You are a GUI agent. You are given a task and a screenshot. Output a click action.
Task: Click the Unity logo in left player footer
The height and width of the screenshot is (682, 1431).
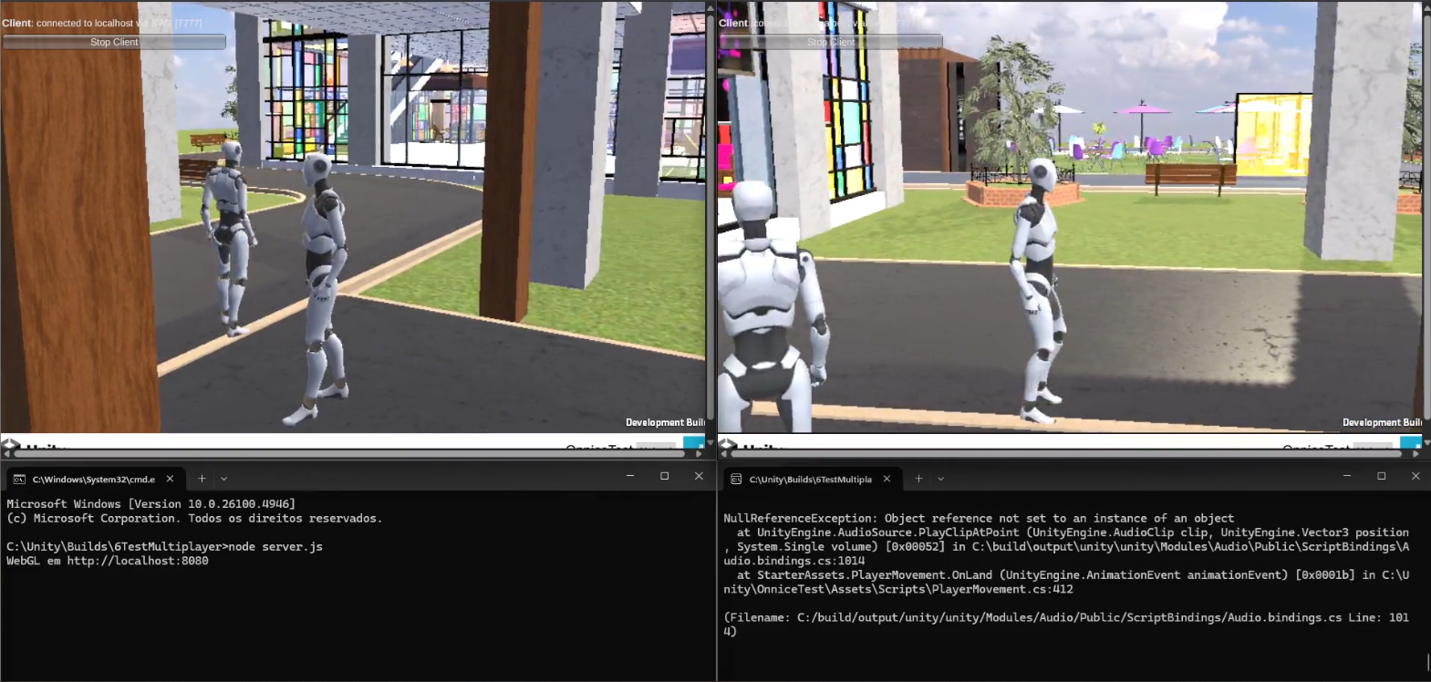click(11, 446)
